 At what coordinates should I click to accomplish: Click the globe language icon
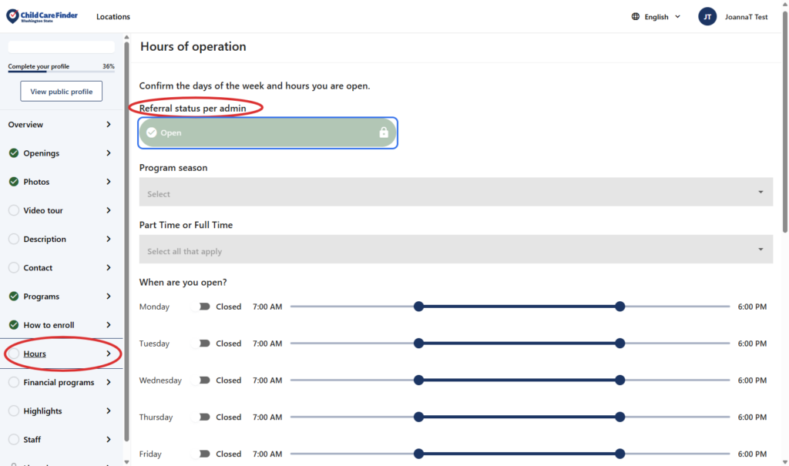click(636, 17)
